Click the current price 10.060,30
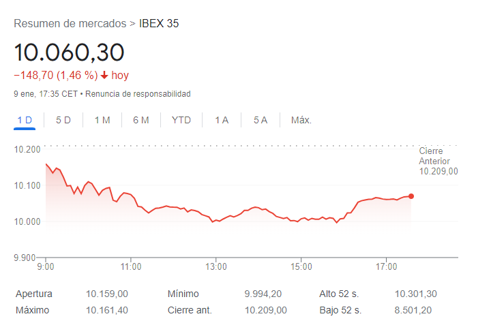 click(x=70, y=52)
